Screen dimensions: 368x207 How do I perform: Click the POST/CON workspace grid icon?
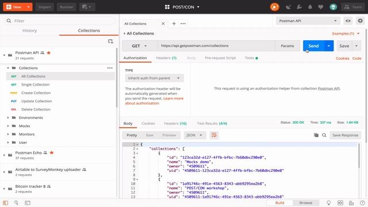(167, 7)
